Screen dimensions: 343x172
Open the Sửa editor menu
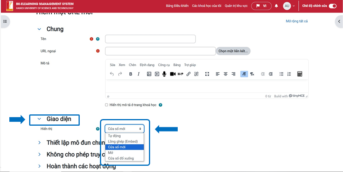point(112,65)
